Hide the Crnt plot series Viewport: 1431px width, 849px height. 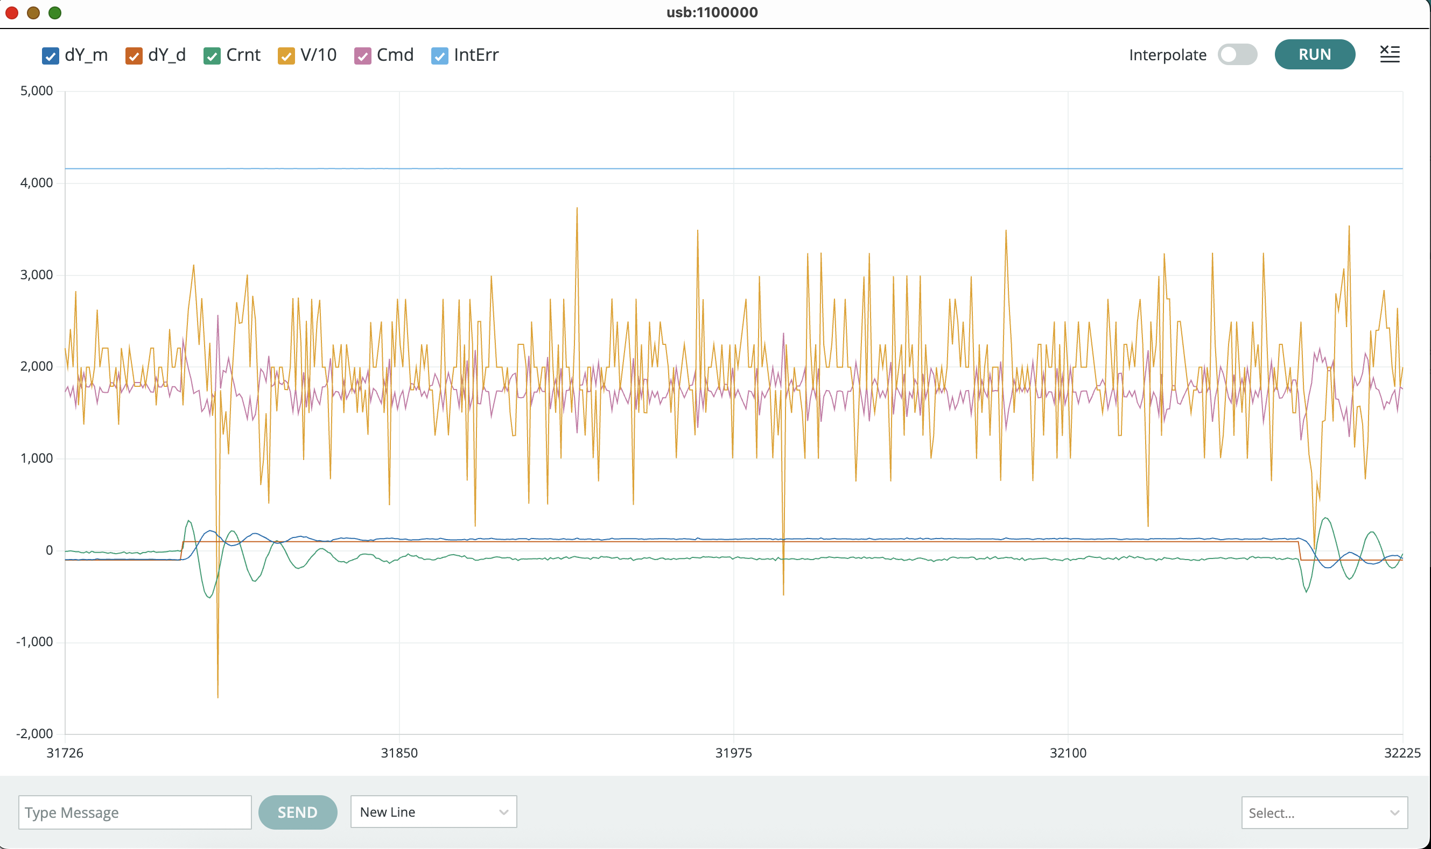212,56
